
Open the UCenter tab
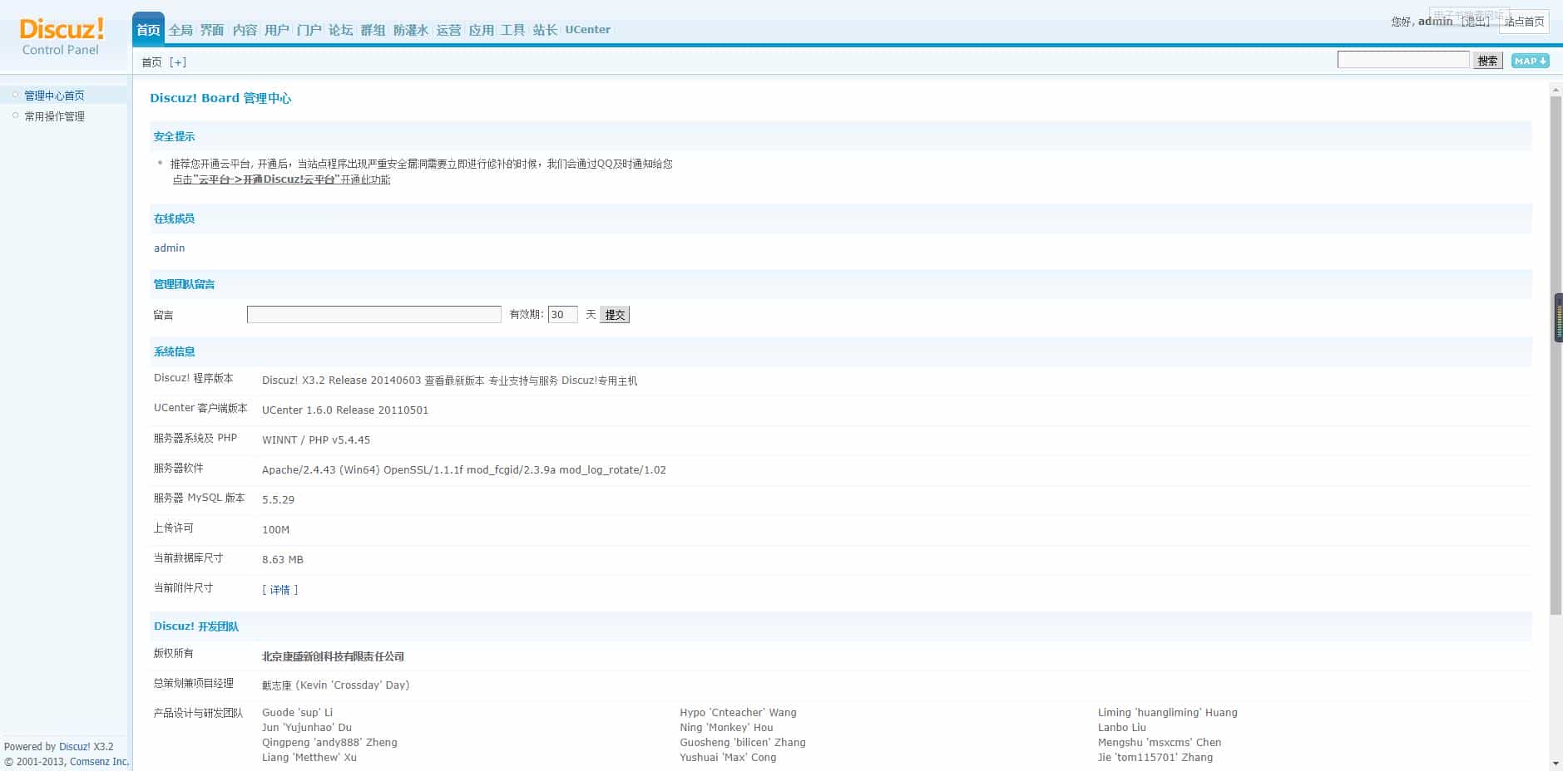pos(587,30)
